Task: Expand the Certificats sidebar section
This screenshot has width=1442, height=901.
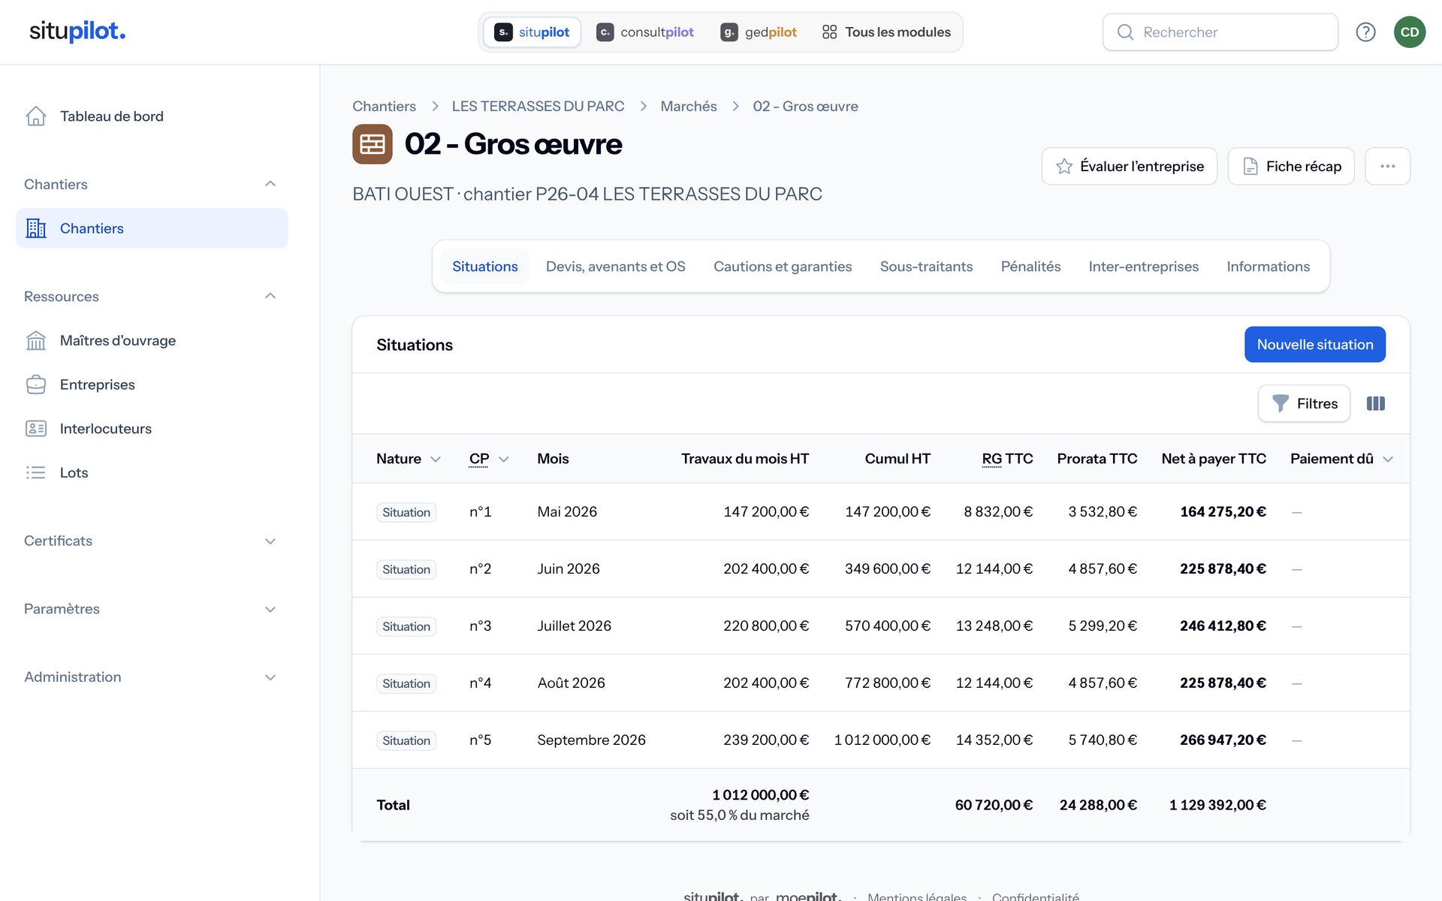Action: coord(270,541)
